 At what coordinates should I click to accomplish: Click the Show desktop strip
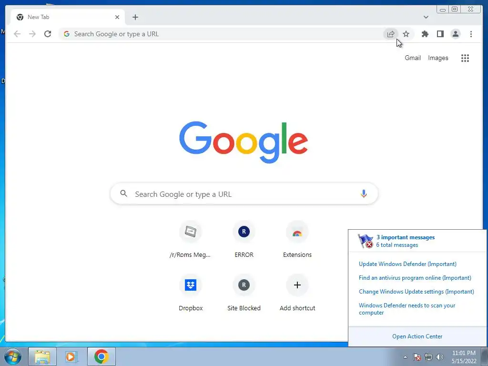(x=485, y=356)
